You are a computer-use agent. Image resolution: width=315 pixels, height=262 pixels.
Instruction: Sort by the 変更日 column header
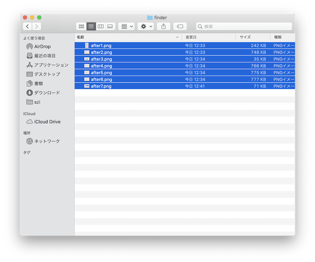tap(209, 37)
